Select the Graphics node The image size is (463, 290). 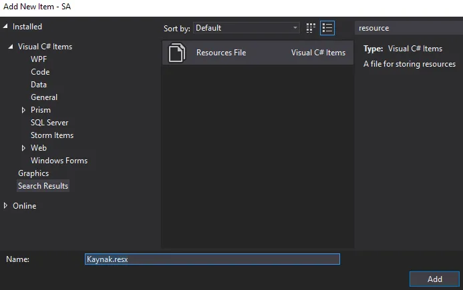pyautogui.click(x=33, y=173)
